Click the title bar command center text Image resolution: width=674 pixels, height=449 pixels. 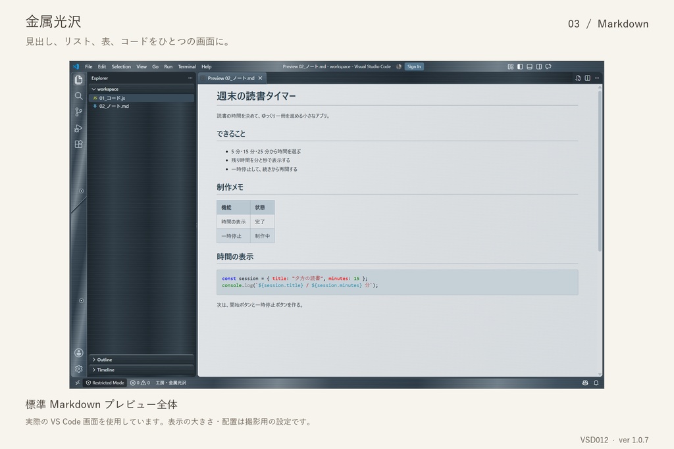tap(336, 66)
